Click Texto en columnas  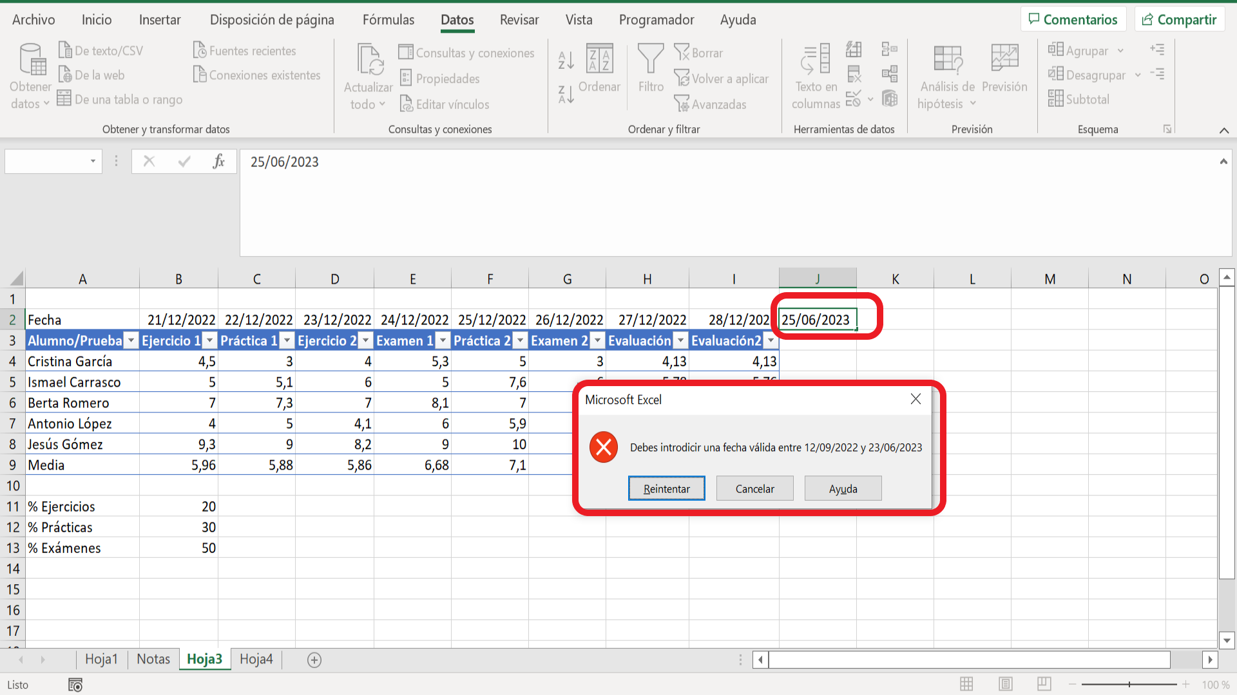(816, 77)
